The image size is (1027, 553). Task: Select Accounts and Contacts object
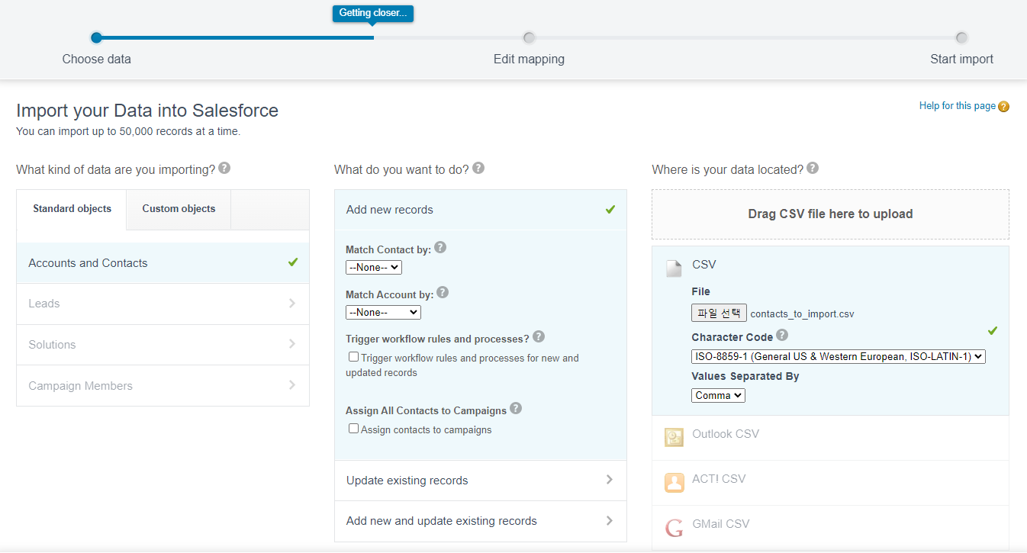coord(163,263)
